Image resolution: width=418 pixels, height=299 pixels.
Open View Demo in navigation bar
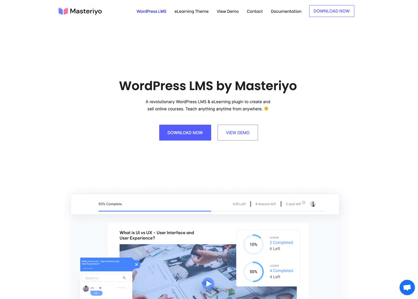point(228,11)
